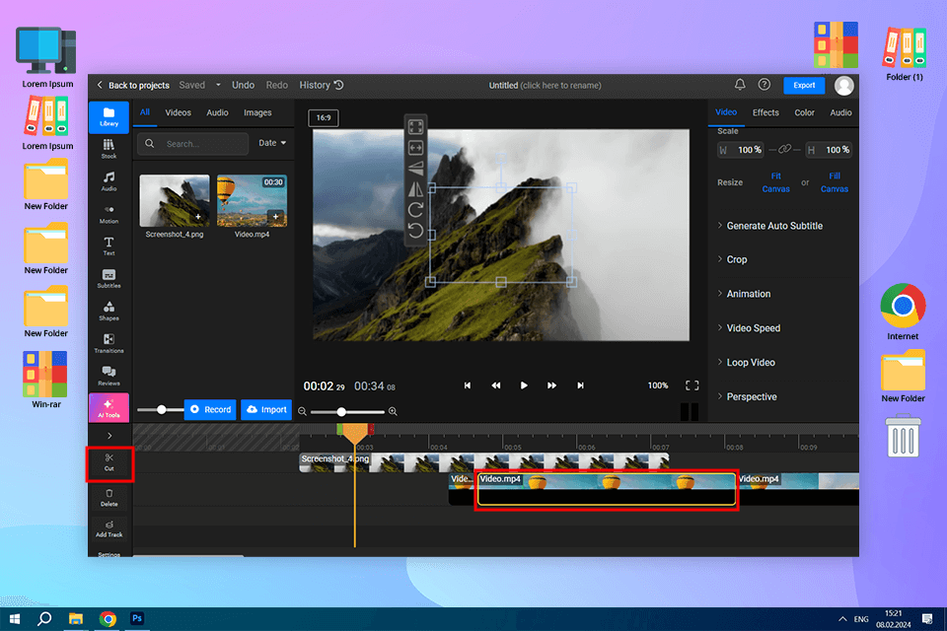
Task: Click the Export button
Action: (x=804, y=85)
